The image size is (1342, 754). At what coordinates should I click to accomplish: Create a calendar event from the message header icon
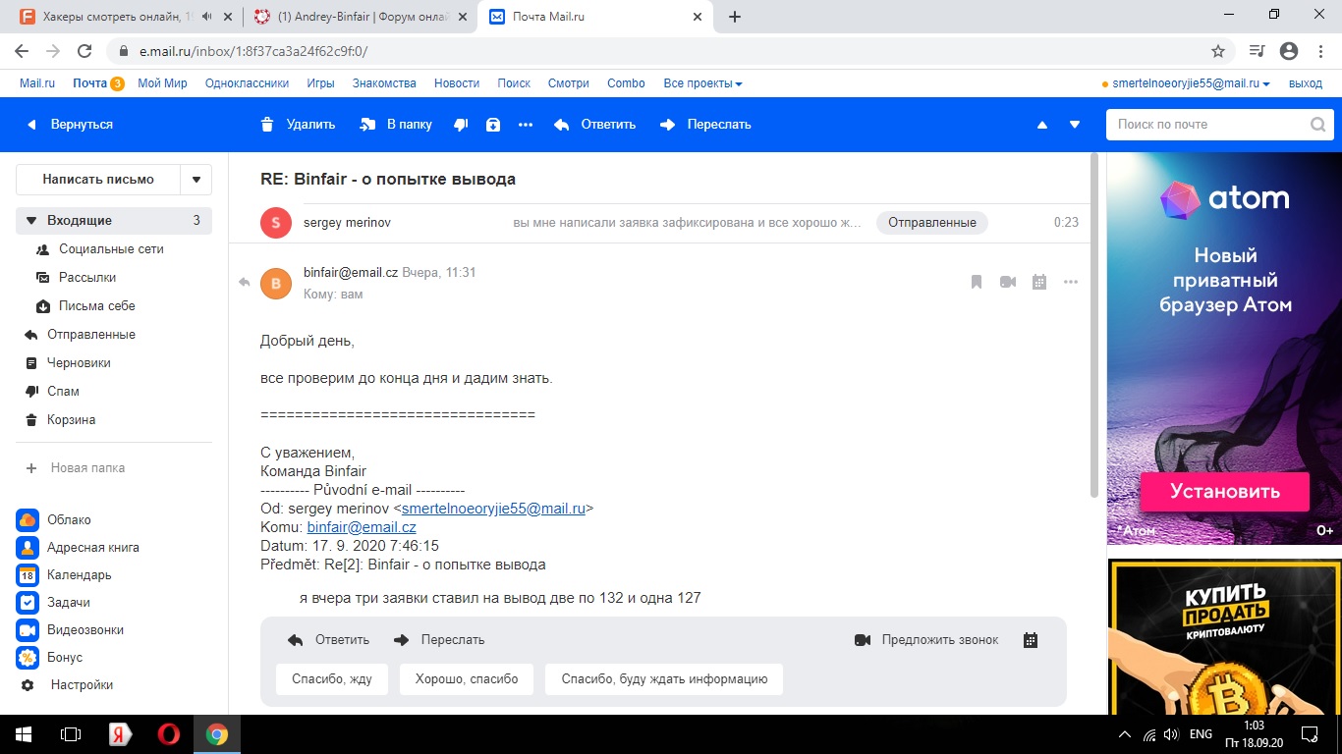pos(1039,283)
